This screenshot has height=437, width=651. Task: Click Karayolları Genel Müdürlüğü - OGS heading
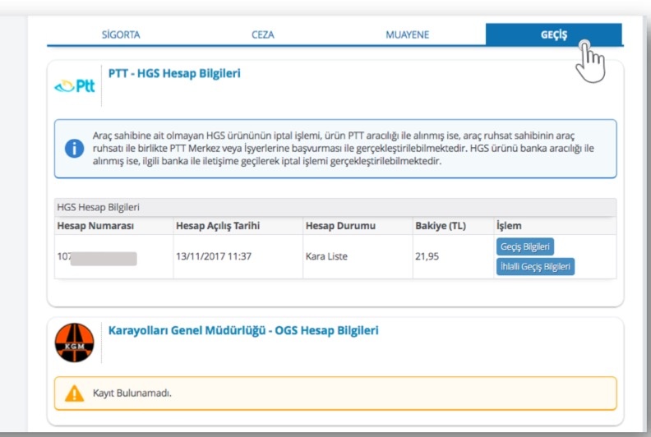[x=243, y=331]
